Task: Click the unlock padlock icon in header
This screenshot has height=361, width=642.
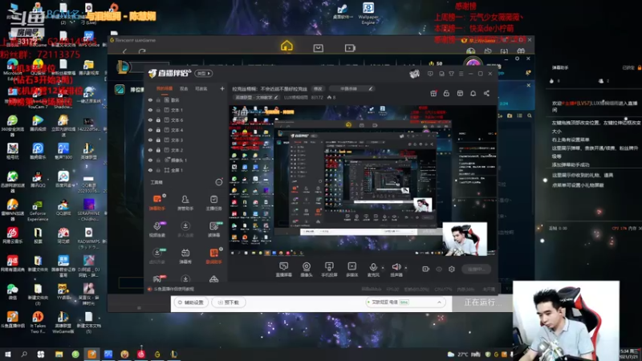Action: click(446, 93)
